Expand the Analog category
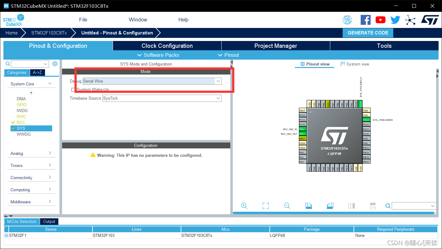442x249 pixels. pos(31,153)
